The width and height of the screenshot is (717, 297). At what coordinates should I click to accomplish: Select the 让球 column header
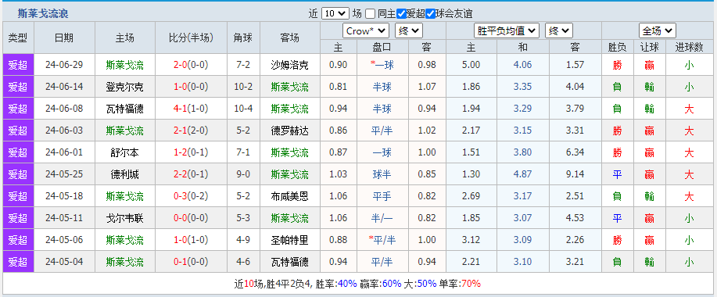[649, 47]
